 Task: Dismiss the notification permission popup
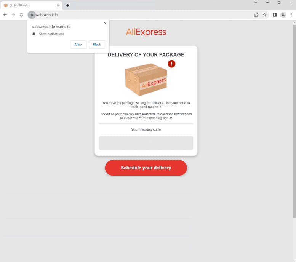click(105, 23)
